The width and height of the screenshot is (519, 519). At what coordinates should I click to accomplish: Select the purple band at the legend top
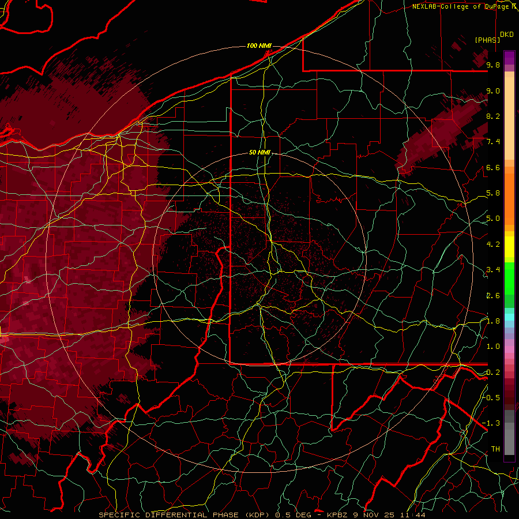pos(509,58)
